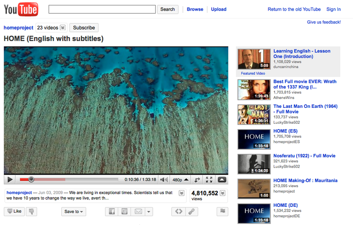
Task: Expand the video description
Action: [182, 193]
